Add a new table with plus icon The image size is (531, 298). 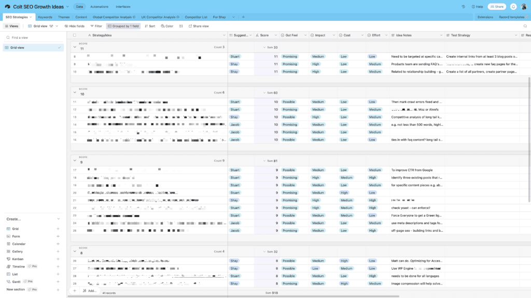[243, 17]
